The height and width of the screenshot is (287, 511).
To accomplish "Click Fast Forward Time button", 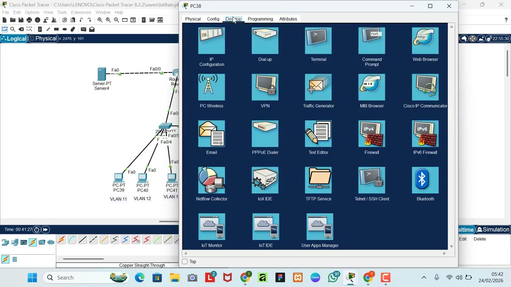I will point(46,230).
